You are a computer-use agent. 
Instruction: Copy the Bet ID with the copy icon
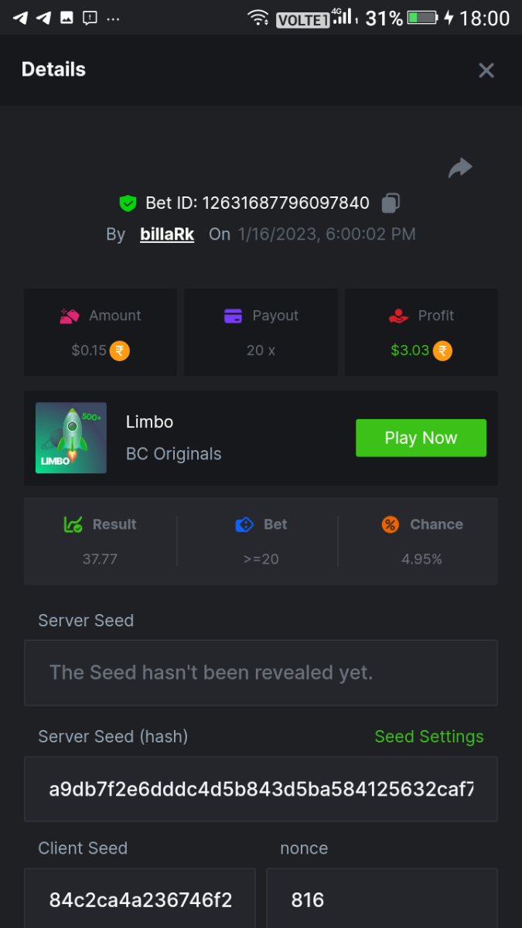(391, 203)
